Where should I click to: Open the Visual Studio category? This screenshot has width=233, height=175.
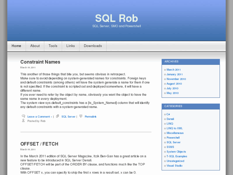point(174,166)
